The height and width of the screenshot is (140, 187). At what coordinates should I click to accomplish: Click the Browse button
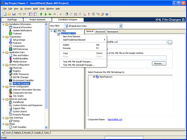(159, 64)
